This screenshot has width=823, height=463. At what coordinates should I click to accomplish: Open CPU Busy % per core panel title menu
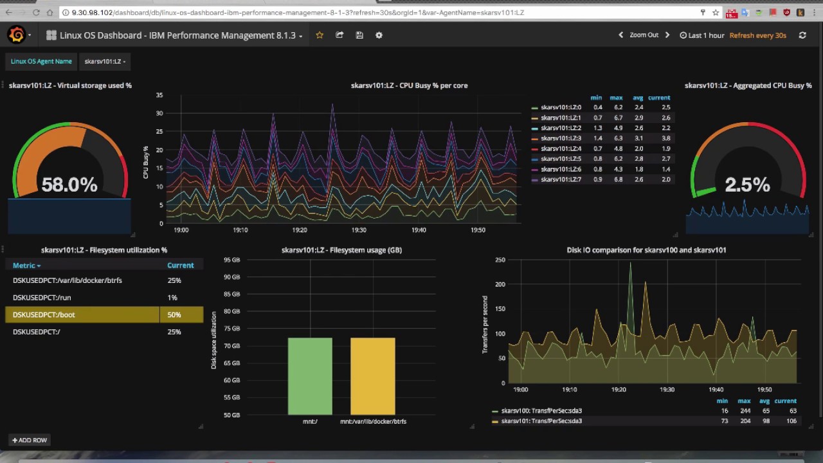click(409, 86)
